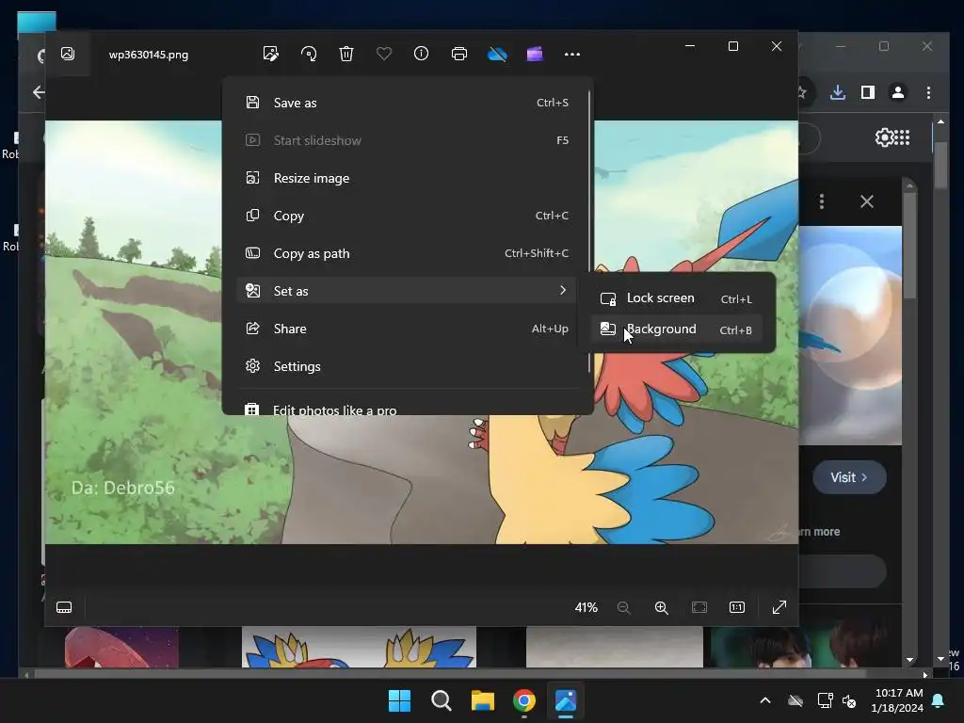Screen dimensions: 964x723
Task: Open the Photos gallery icon at top-left
Action: [x=68, y=54]
